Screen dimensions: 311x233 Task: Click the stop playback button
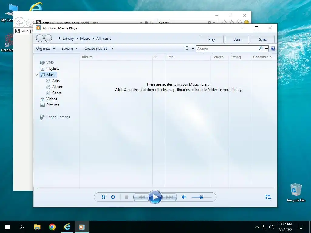tap(127, 197)
